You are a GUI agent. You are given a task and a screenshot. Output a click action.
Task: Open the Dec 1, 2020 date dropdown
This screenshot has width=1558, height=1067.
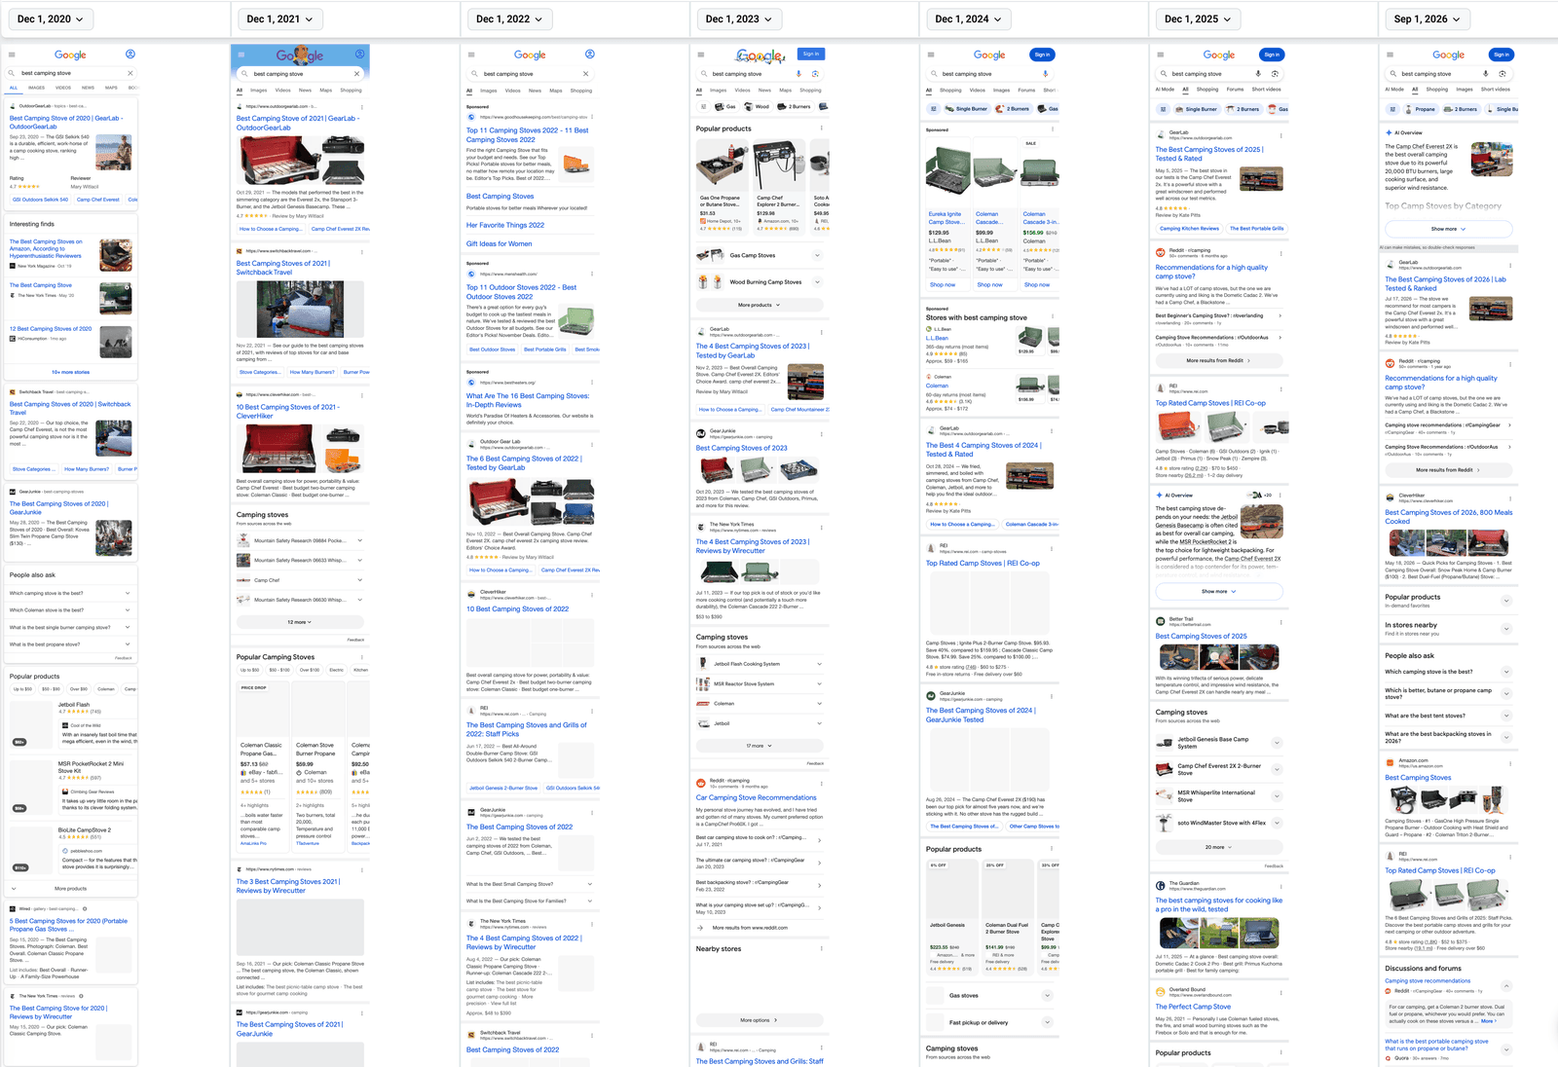[x=50, y=18]
